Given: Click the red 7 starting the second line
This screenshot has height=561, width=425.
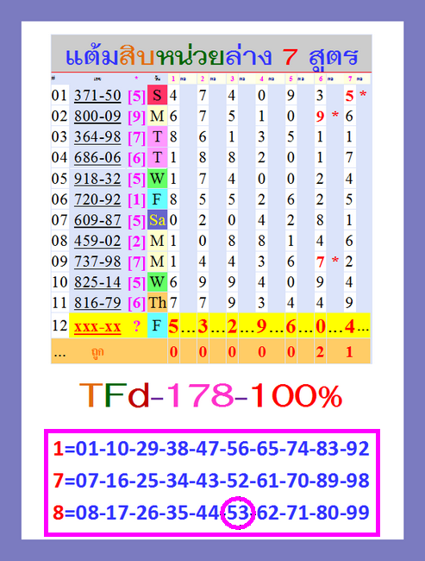Looking at the screenshot, I should (59, 481).
